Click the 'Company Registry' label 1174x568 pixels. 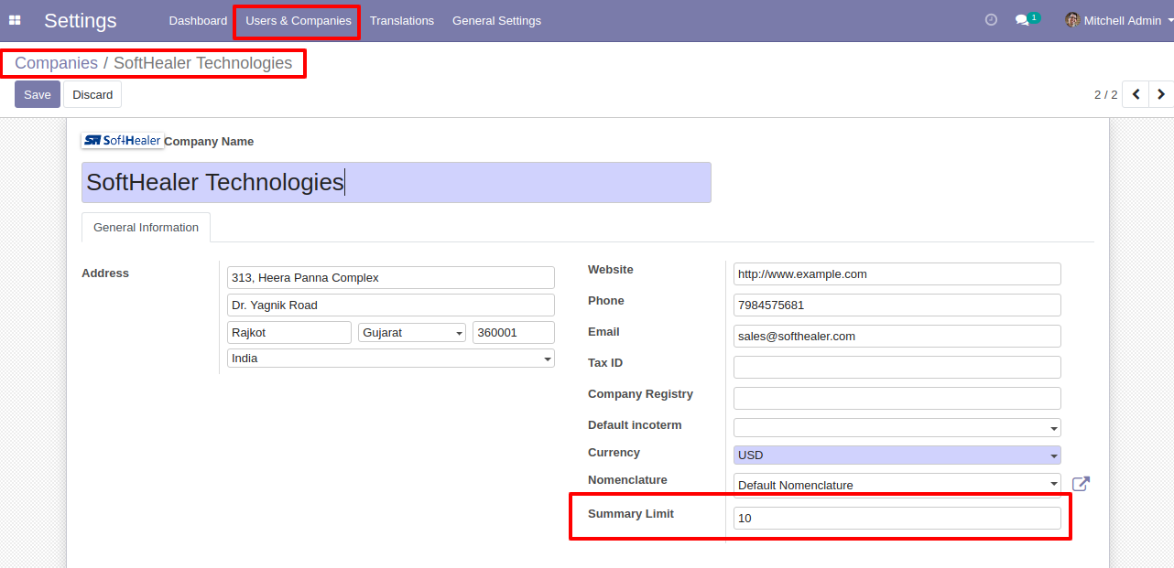click(x=640, y=394)
